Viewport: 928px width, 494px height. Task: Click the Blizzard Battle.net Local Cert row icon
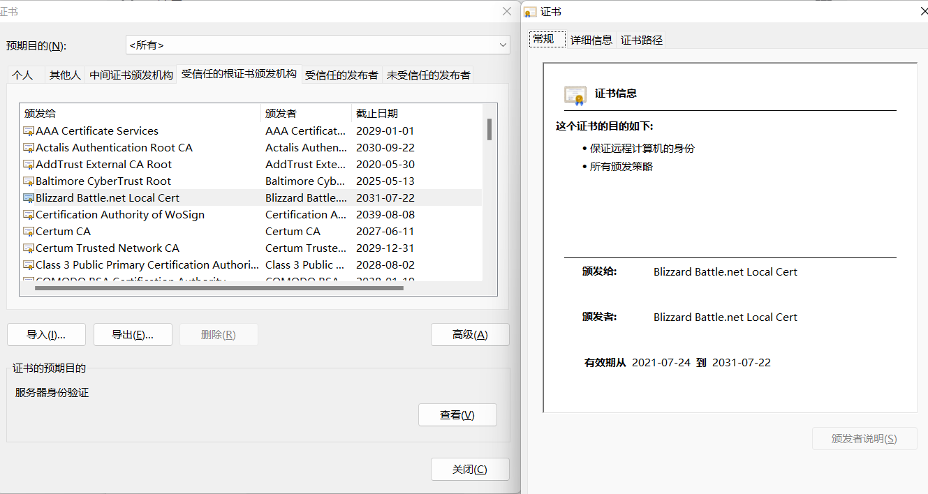point(29,198)
